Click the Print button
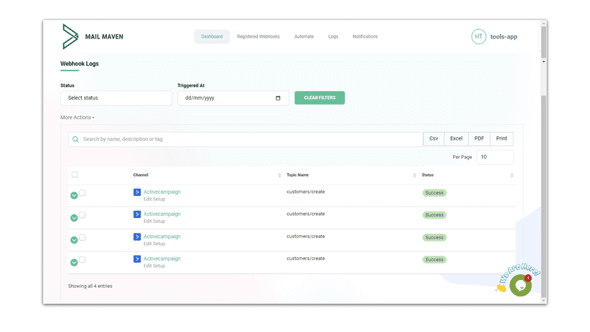This screenshot has width=590, height=332. tap(502, 138)
